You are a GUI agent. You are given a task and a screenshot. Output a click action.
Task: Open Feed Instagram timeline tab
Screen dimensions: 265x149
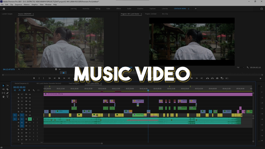[x=74, y=83]
